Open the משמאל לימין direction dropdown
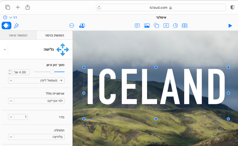 point(36,81)
